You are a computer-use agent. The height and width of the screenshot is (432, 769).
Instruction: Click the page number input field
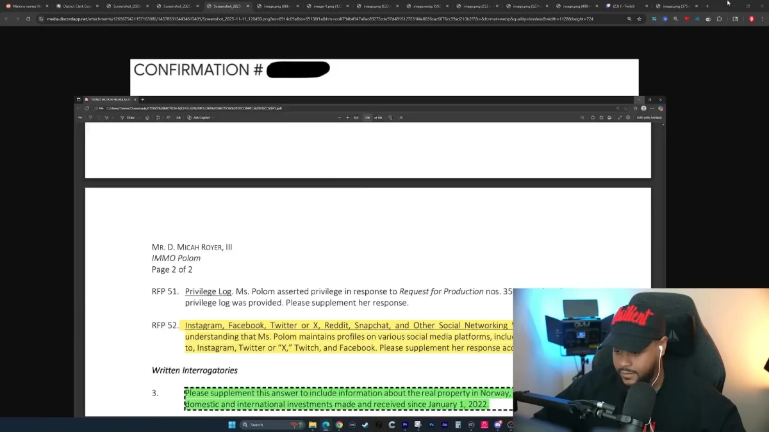click(x=367, y=118)
